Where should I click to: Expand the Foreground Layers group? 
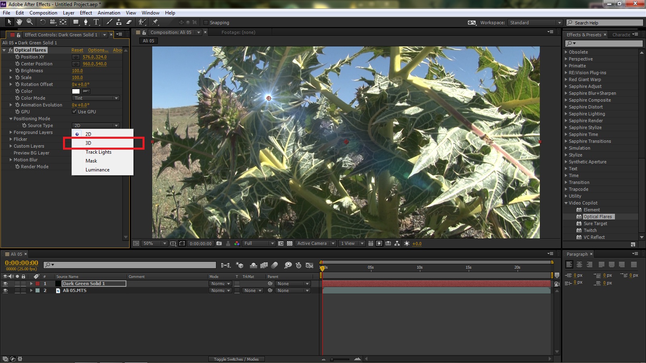point(11,132)
